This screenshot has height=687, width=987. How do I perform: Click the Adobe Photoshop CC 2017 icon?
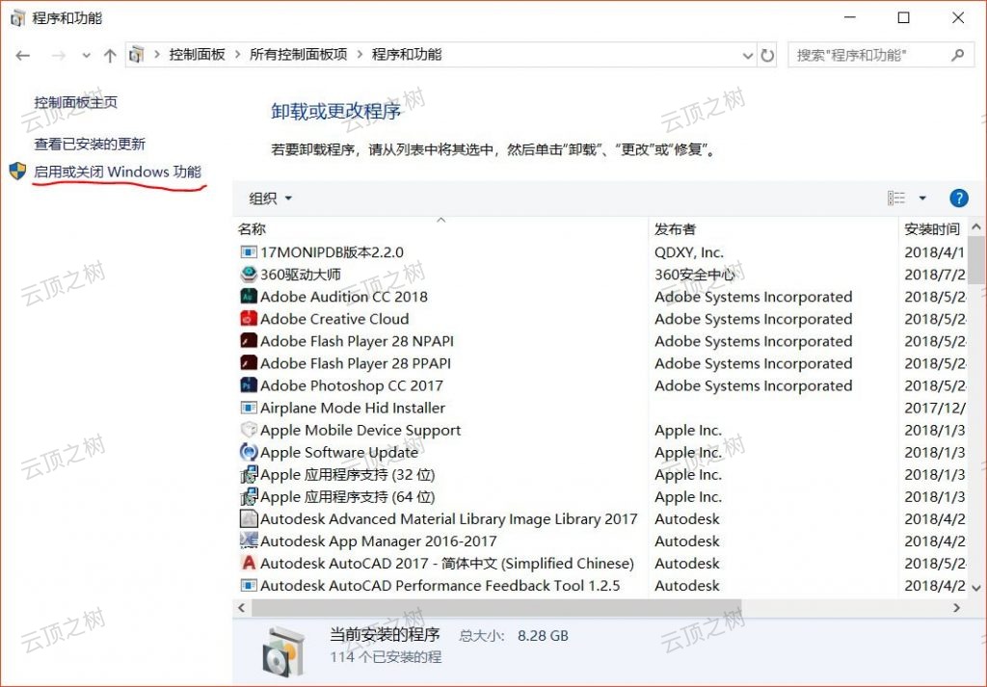247,385
